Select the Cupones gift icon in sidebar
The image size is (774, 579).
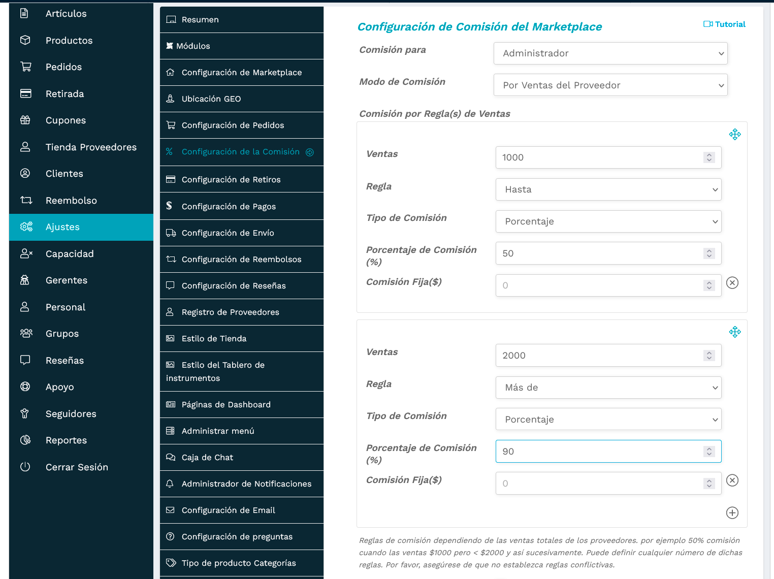click(x=25, y=120)
